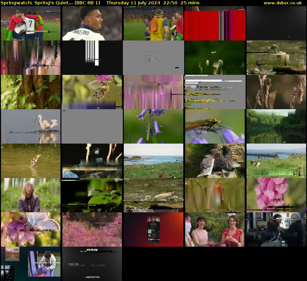Open thumbnail of ivy on tree trunk

click(x=31, y=92)
